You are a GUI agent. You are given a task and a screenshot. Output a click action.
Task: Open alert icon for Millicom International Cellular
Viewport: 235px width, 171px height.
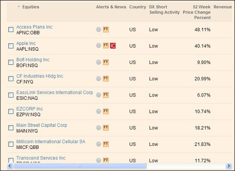(x=99, y=144)
